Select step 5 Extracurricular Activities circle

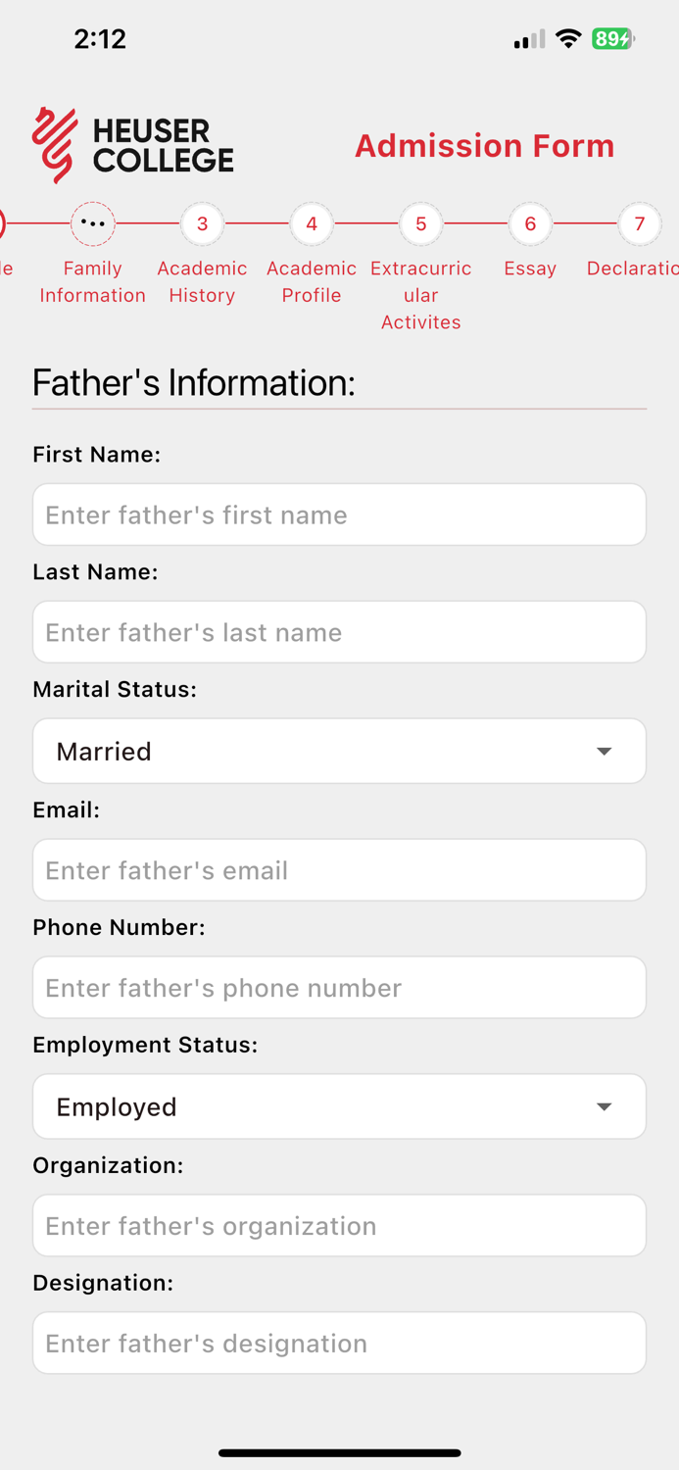pyautogui.click(x=420, y=222)
